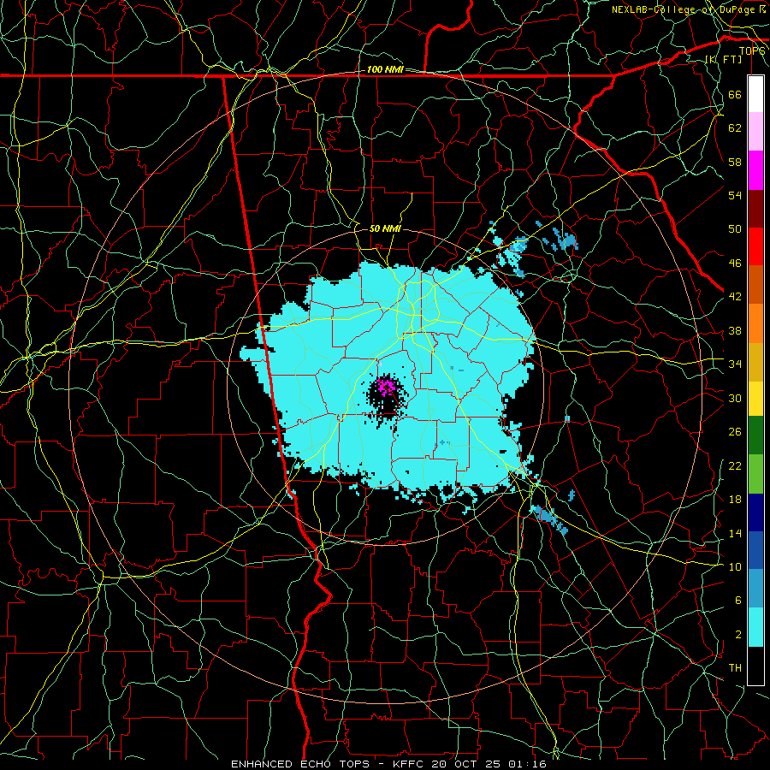
Task: Click the dark orange 46 kft swatch
Action: [x=755, y=285]
